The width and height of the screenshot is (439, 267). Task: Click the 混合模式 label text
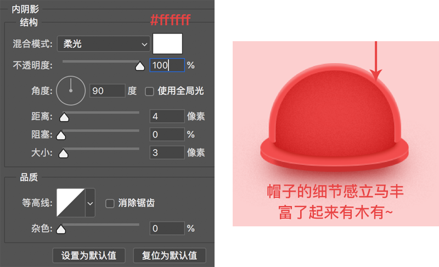(32, 44)
